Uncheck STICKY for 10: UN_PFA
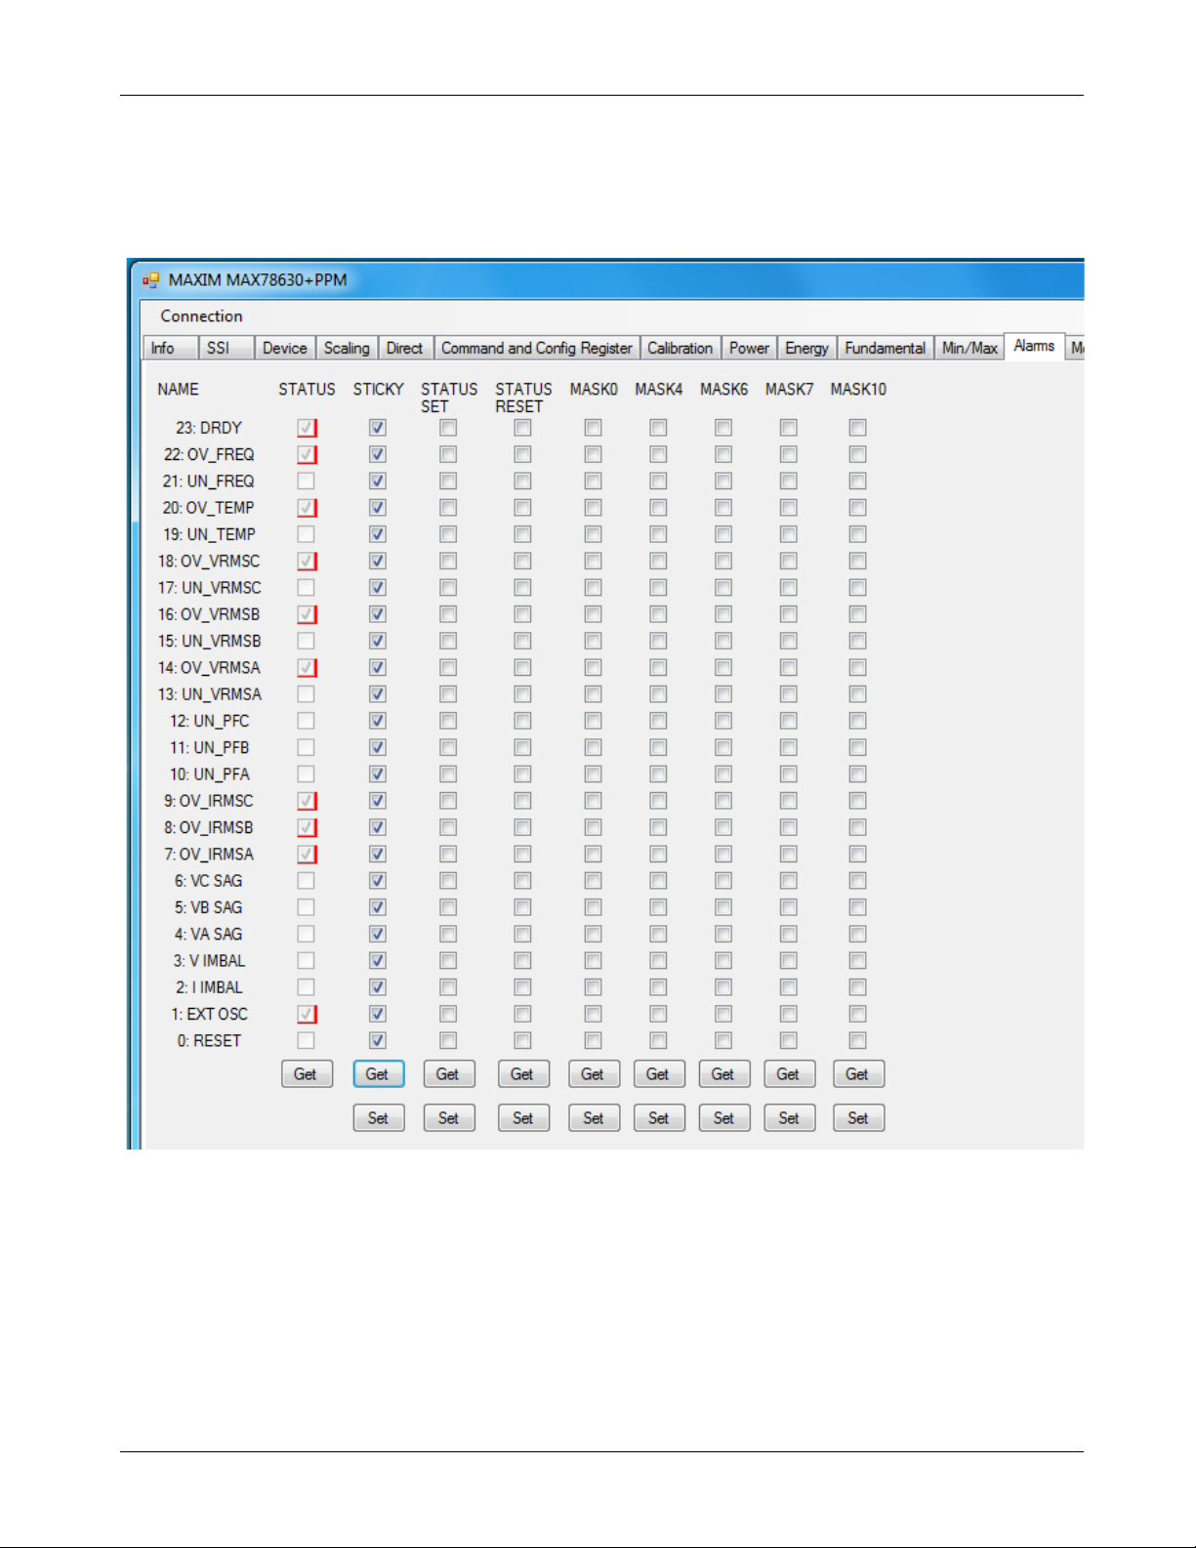This screenshot has width=1196, height=1548. (378, 774)
